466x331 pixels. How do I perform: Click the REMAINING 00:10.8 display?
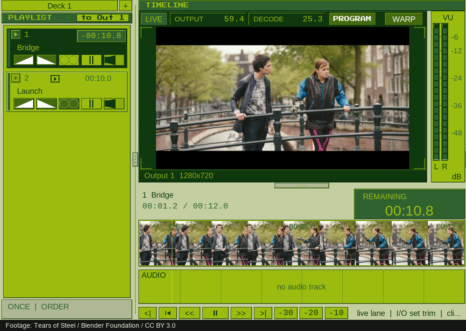coord(409,204)
